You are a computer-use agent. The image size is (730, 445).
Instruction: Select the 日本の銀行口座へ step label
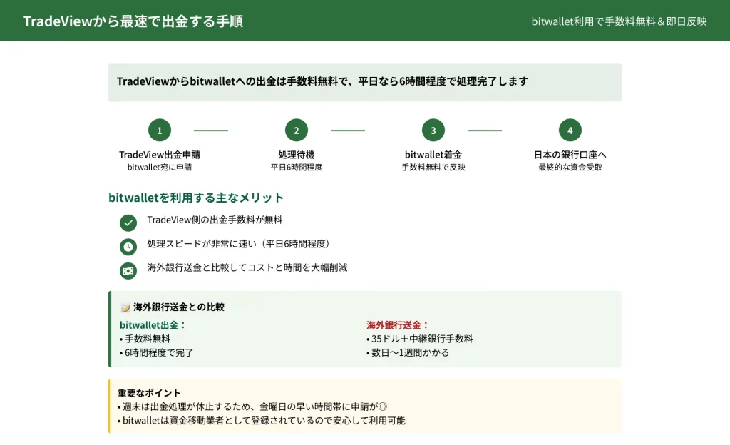click(x=570, y=154)
